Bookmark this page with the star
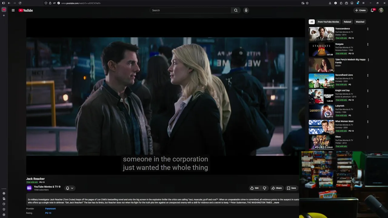 pyautogui.click(x=307, y=3)
